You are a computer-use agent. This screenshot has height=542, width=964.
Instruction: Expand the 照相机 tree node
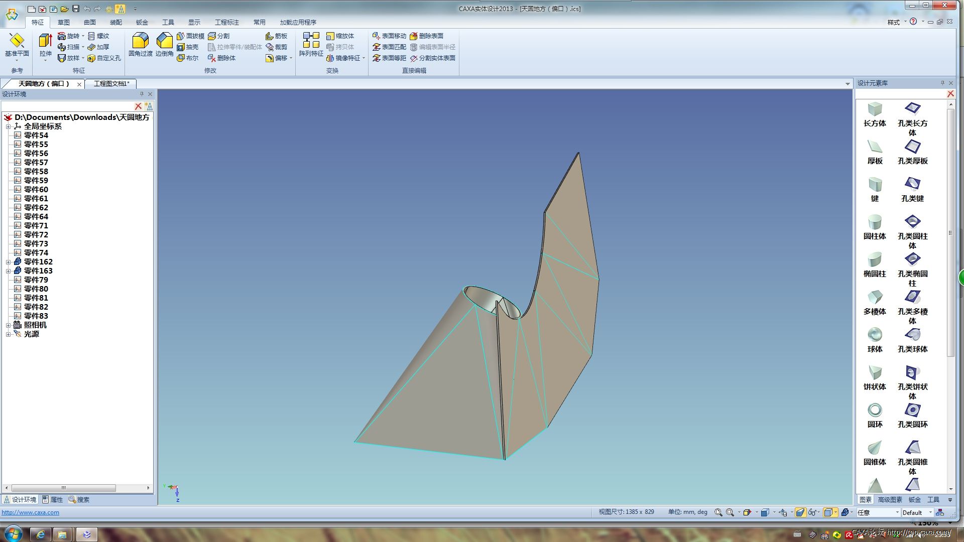(8, 325)
